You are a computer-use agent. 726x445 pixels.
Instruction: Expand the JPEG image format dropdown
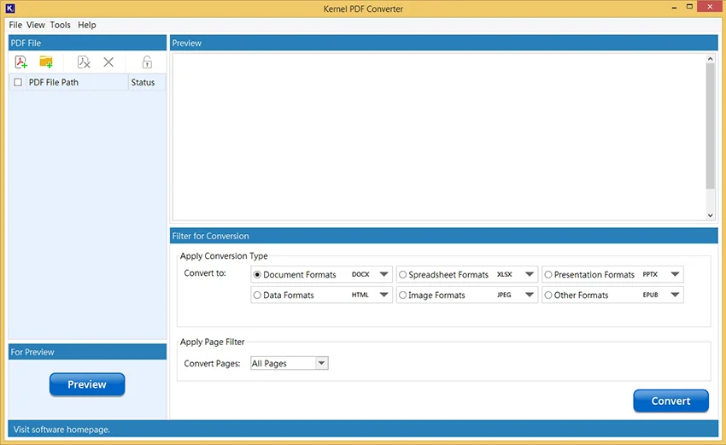coord(530,295)
